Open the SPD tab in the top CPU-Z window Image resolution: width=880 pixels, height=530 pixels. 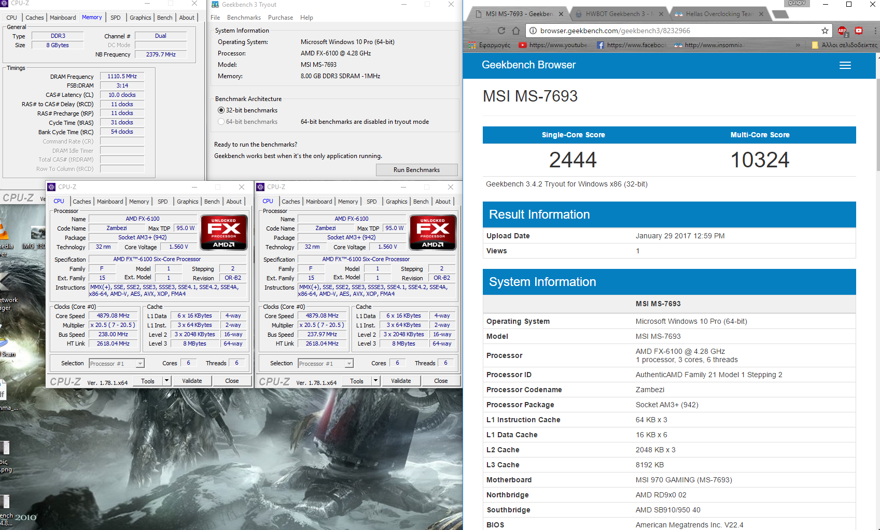116,18
